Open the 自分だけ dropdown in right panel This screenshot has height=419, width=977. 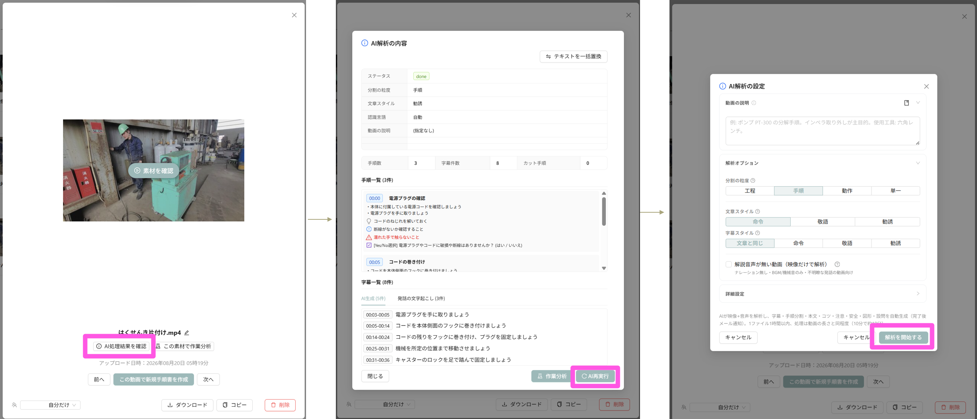pyautogui.click(x=720, y=407)
